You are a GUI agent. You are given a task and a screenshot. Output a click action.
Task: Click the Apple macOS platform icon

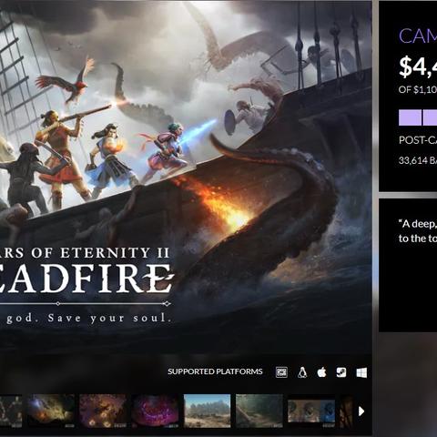pyautogui.click(x=321, y=371)
